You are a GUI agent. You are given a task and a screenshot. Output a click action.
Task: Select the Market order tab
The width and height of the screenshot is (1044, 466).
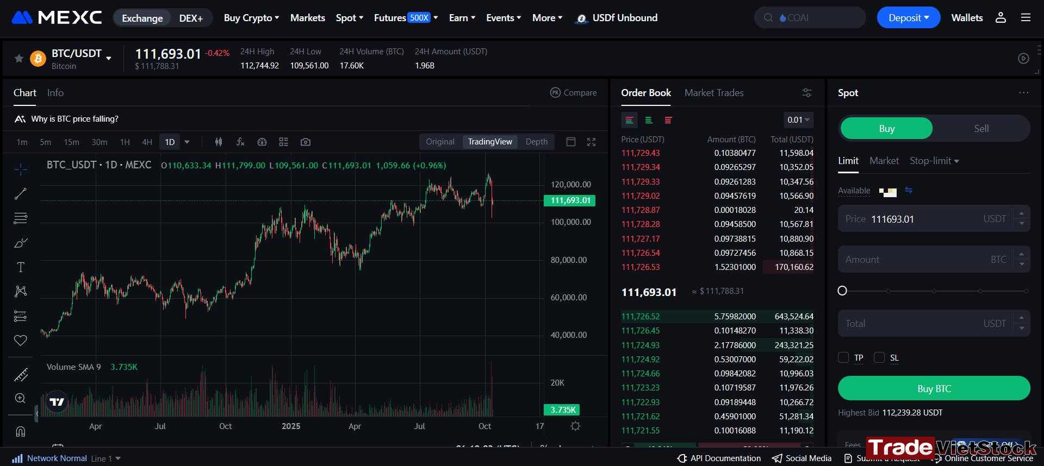click(x=884, y=161)
